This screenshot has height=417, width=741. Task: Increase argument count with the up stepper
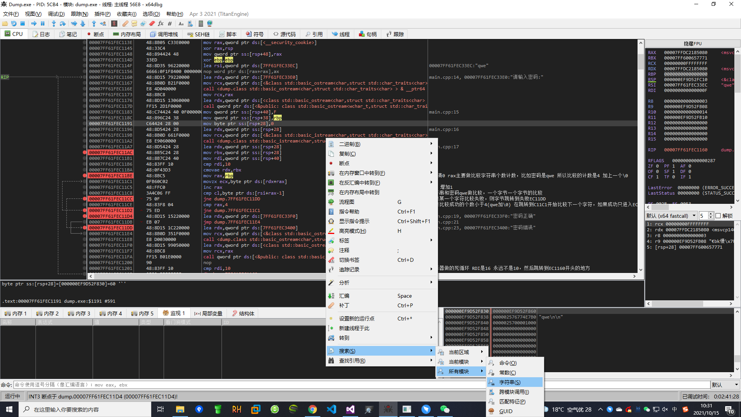711,214
